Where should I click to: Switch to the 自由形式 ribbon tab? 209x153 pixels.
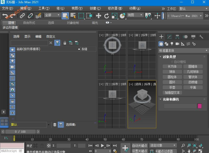pos(29,23)
